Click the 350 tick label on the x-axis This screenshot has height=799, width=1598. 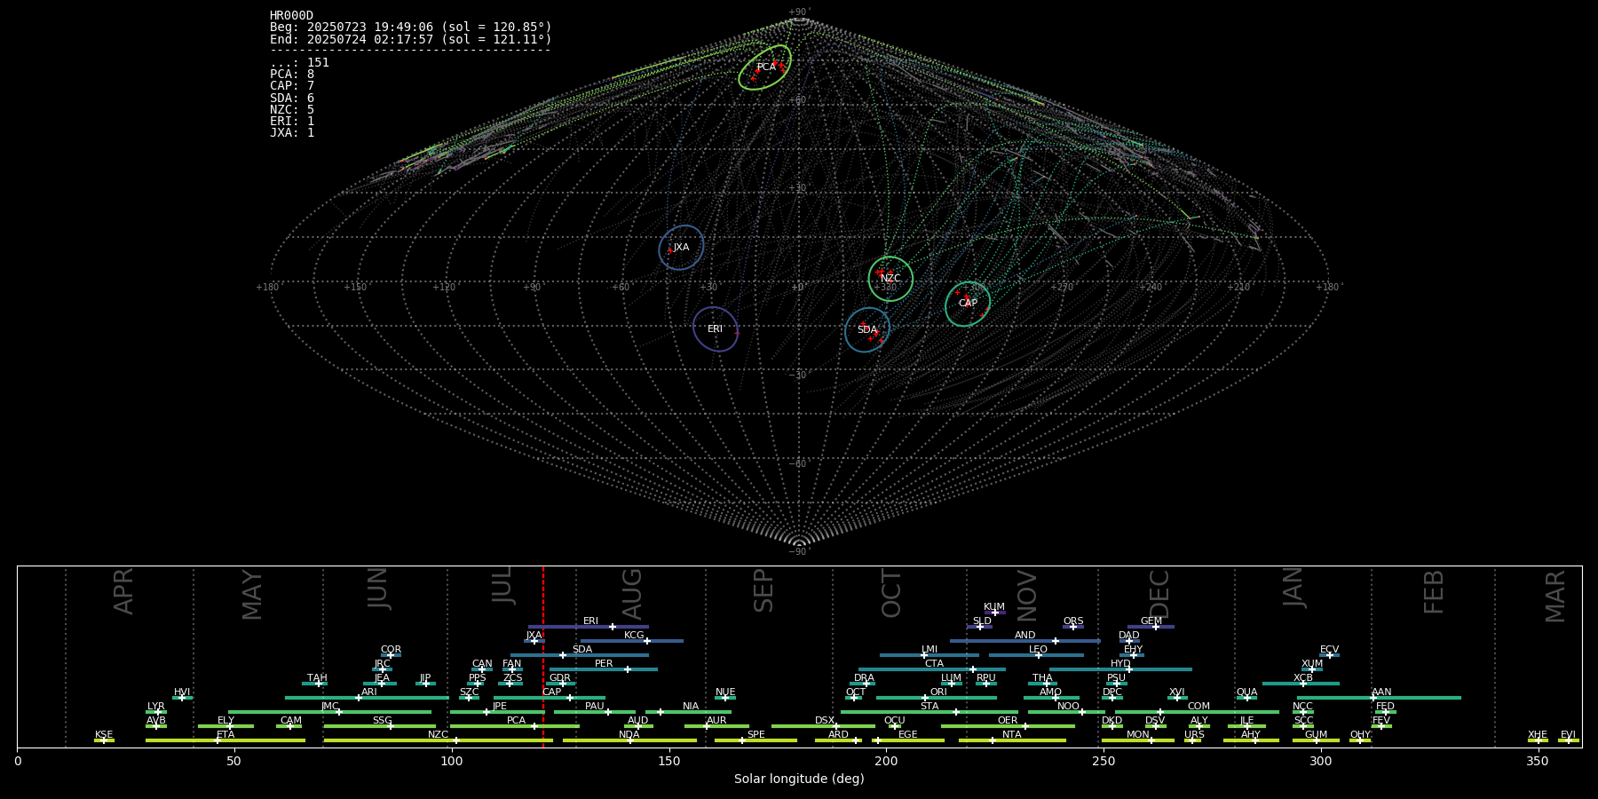click(1538, 761)
